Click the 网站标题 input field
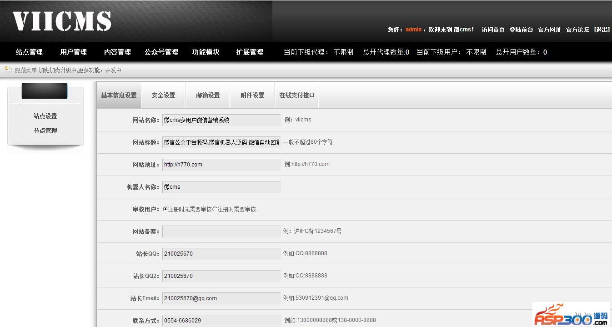Image resolution: width=612 pixels, height=327 pixels. point(221,142)
